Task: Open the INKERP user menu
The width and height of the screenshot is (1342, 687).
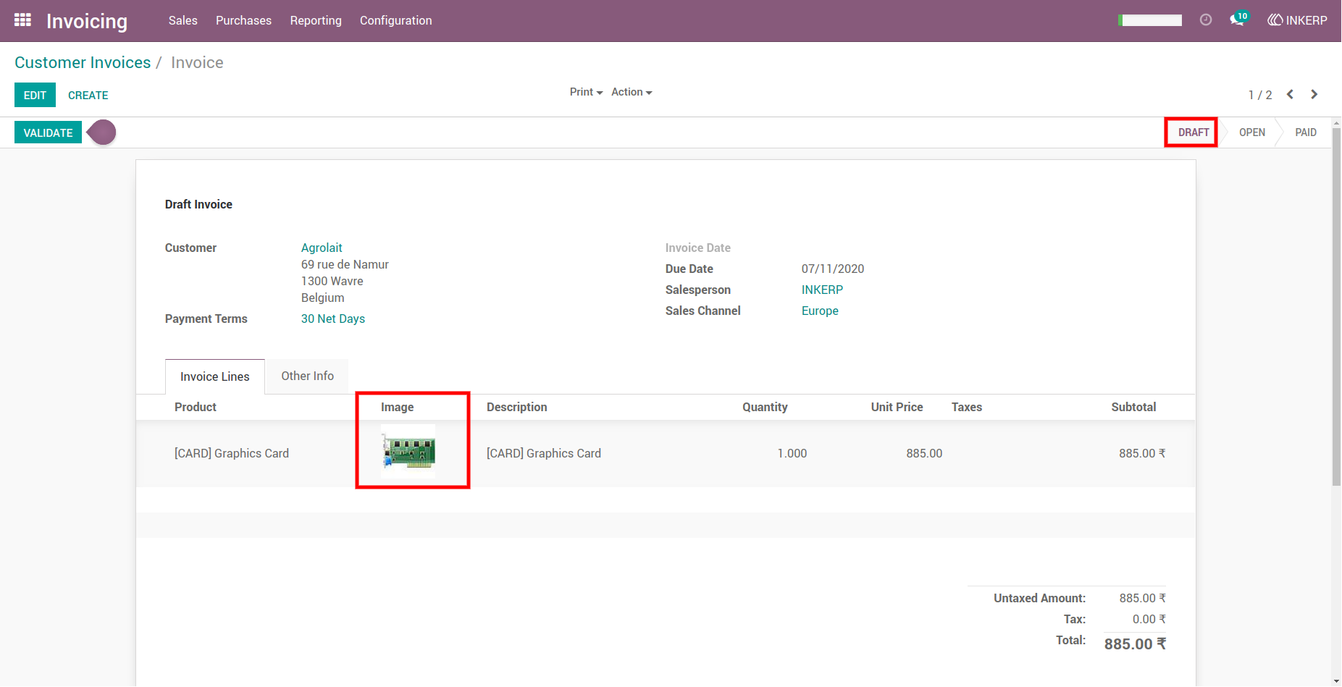Action: (1297, 20)
